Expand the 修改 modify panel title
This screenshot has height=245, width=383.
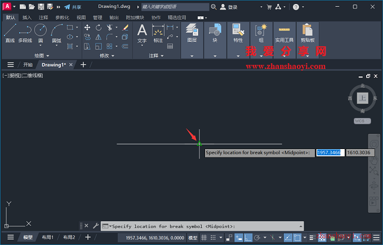click(107, 55)
